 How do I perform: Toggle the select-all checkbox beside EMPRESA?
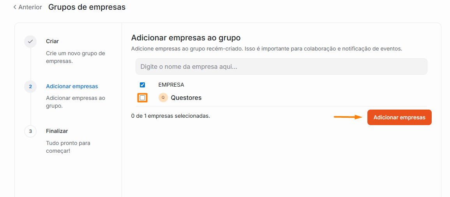[142, 85]
